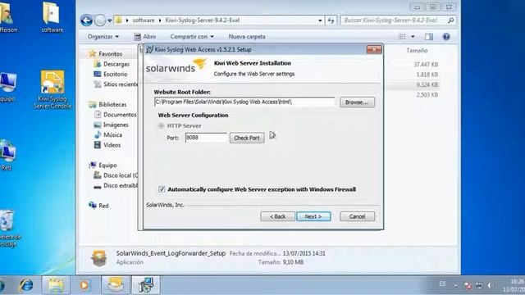Click Kiwi-Syslog-Server-9.4.2-Eval breadcrumb
The height and width of the screenshot is (295, 525).
[x=203, y=20]
